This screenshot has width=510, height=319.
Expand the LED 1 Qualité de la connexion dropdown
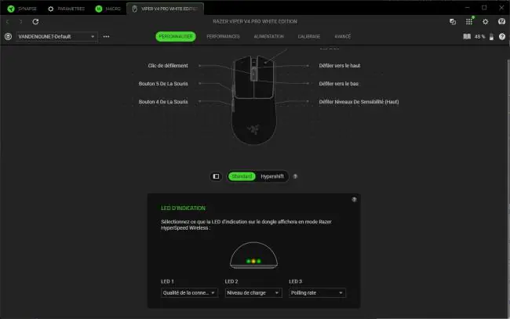189,292
